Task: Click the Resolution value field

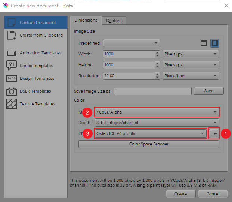Action: [129, 76]
